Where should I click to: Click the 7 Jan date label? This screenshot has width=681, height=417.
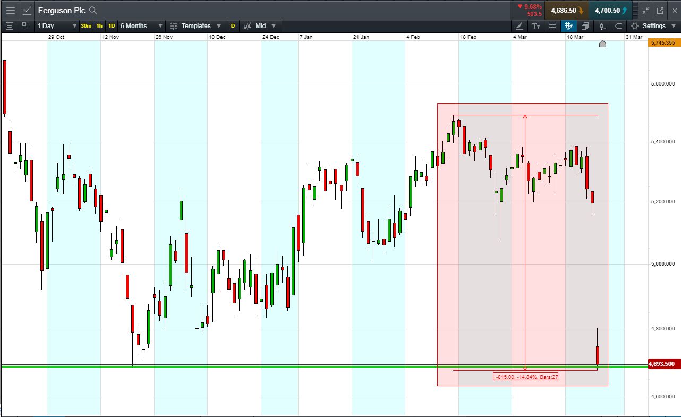307,37
